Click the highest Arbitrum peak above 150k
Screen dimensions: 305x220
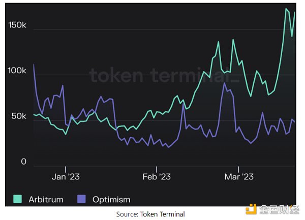click(287, 9)
